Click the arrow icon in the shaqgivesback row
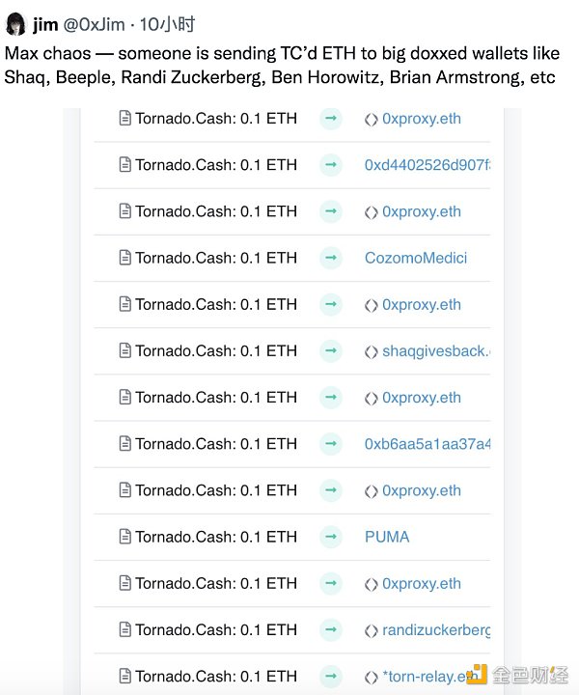This screenshot has width=579, height=695. coord(331,351)
